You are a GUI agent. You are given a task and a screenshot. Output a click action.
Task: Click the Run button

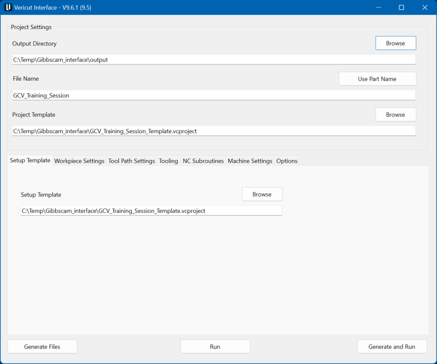(x=215, y=347)
